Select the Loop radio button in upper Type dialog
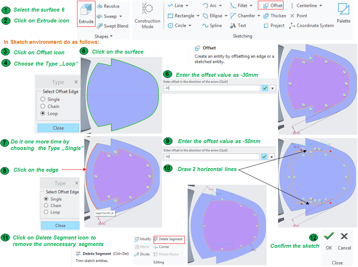Image resolution: width=358 pixels, height=267 pixels. coord(43,113)
